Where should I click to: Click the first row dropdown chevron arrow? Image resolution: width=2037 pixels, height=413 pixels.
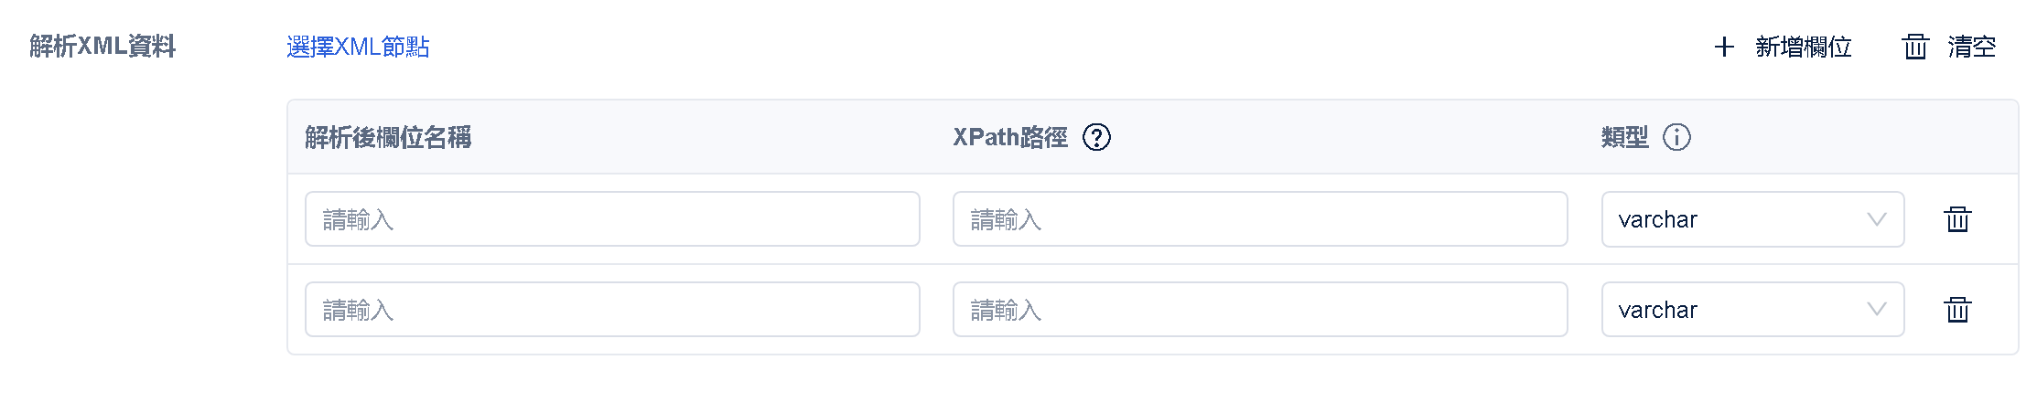click(1877, 219)
